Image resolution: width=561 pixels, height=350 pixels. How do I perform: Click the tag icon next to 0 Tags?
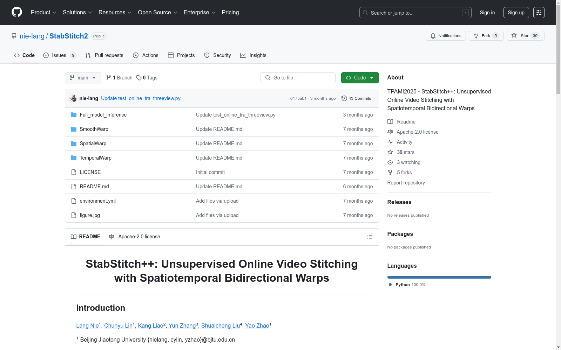[139, 78]
